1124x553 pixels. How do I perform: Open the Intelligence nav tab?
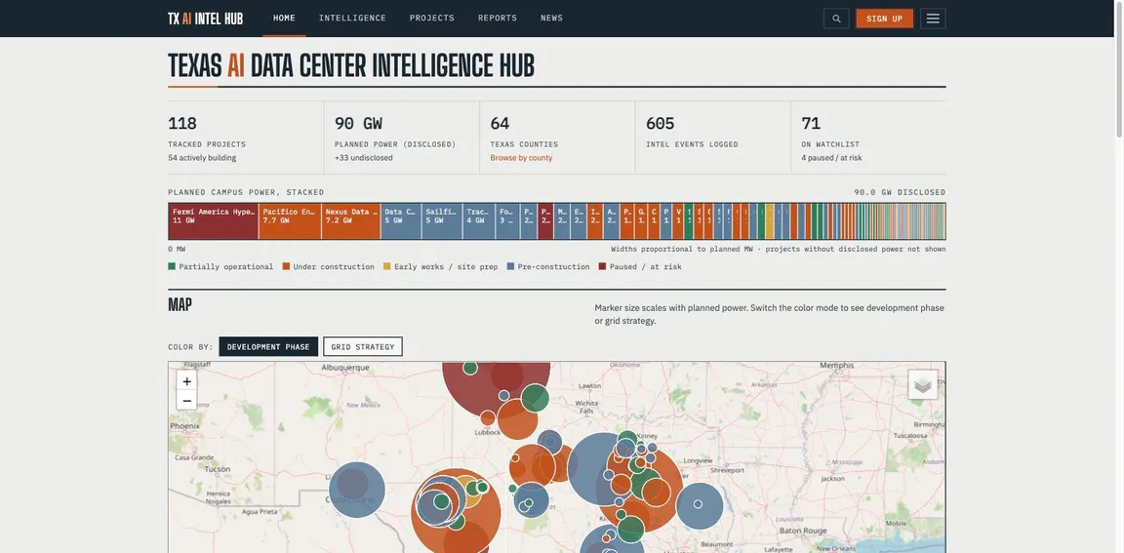tap(352, 18)
